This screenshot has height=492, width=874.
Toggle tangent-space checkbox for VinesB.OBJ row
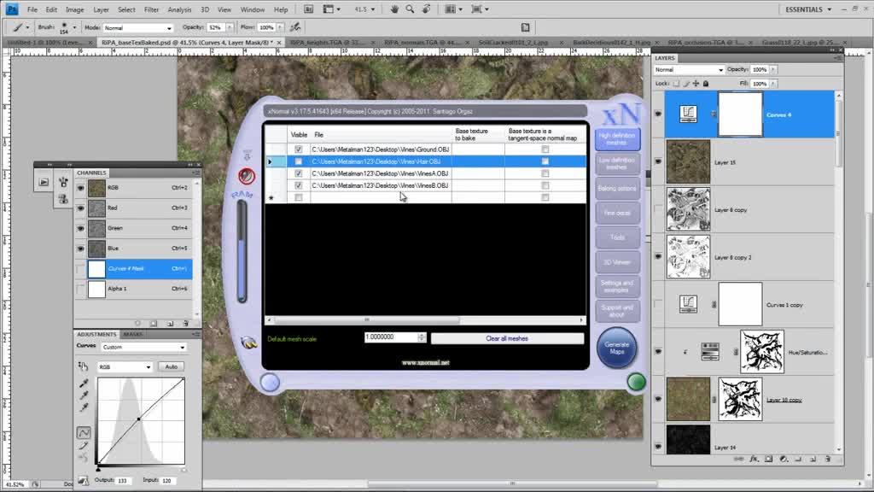tap(545, 185)
